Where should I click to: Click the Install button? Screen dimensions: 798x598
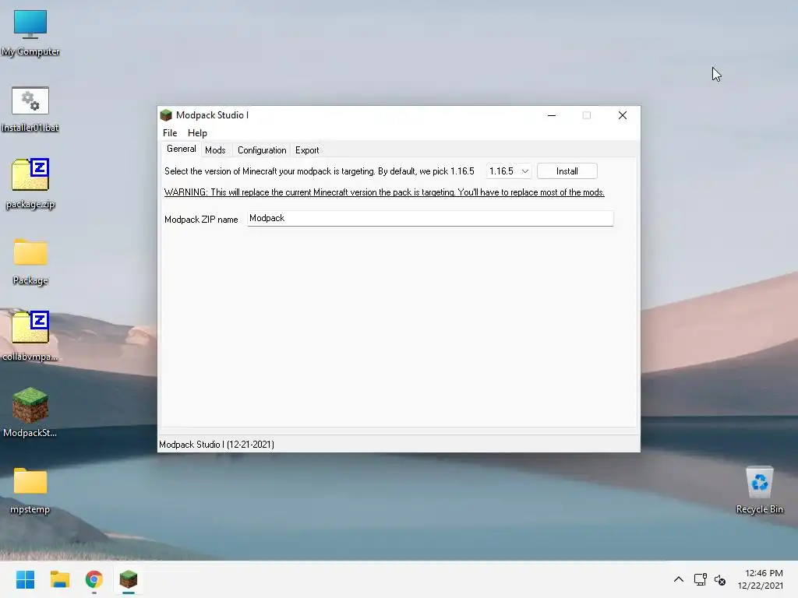(x=567, y=171)
